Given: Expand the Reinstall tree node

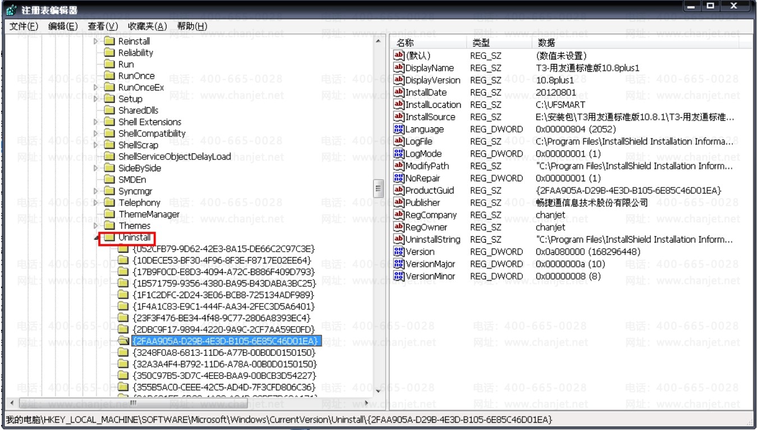Looking at the screenshot, I should (97, 42).
